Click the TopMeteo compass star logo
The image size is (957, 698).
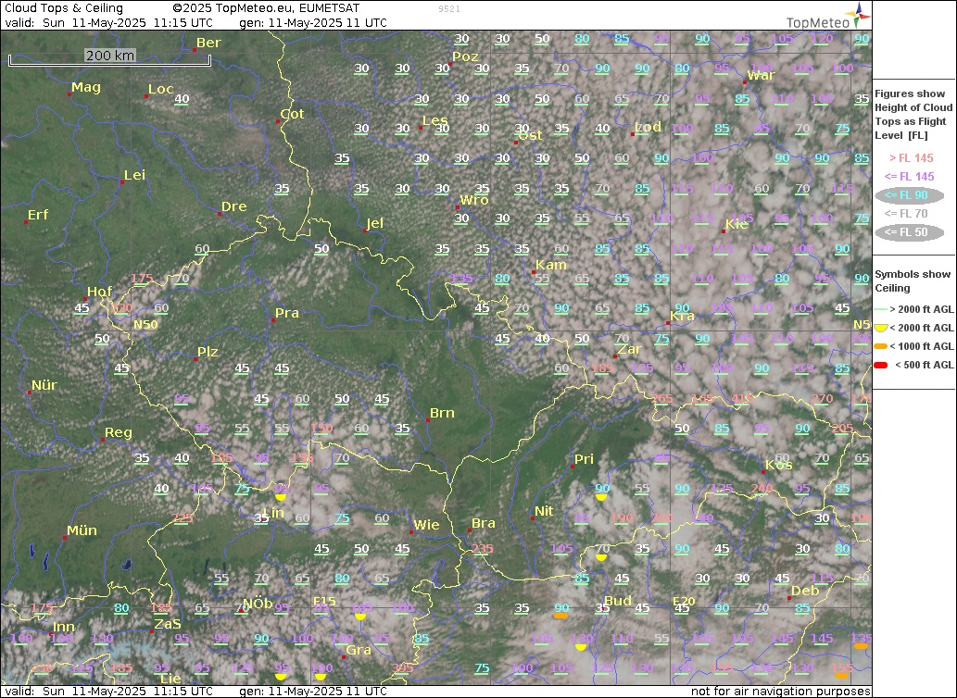coord(860,15)
